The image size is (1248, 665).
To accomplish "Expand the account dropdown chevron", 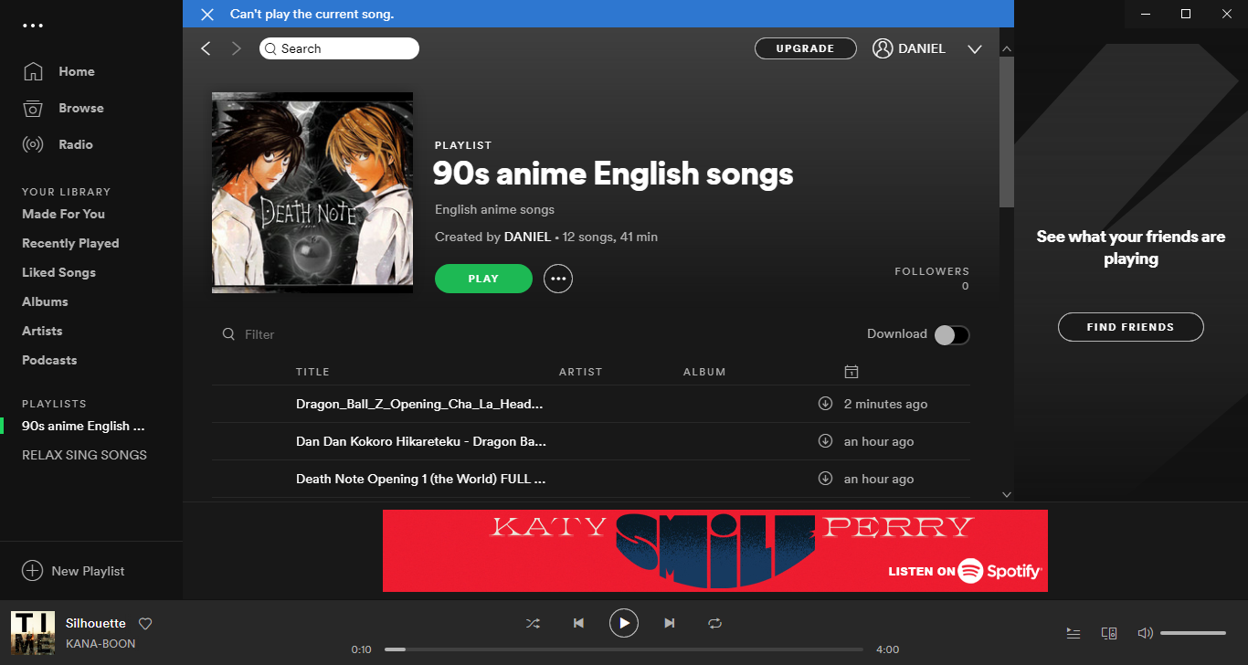I will point(974,49).
